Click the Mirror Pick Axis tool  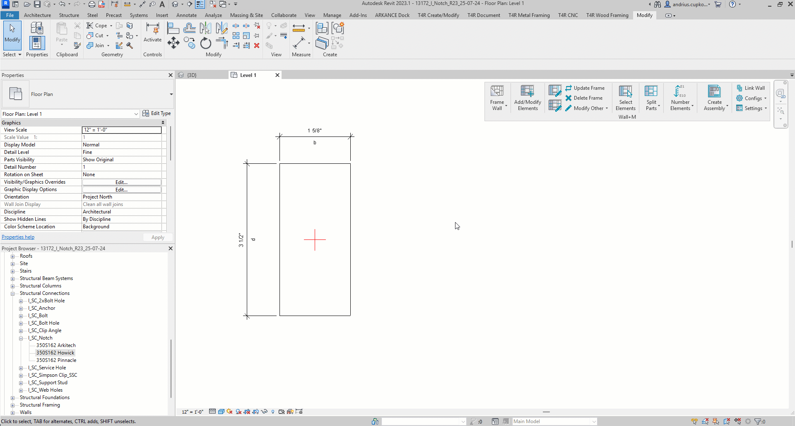[x=205, y=29]
